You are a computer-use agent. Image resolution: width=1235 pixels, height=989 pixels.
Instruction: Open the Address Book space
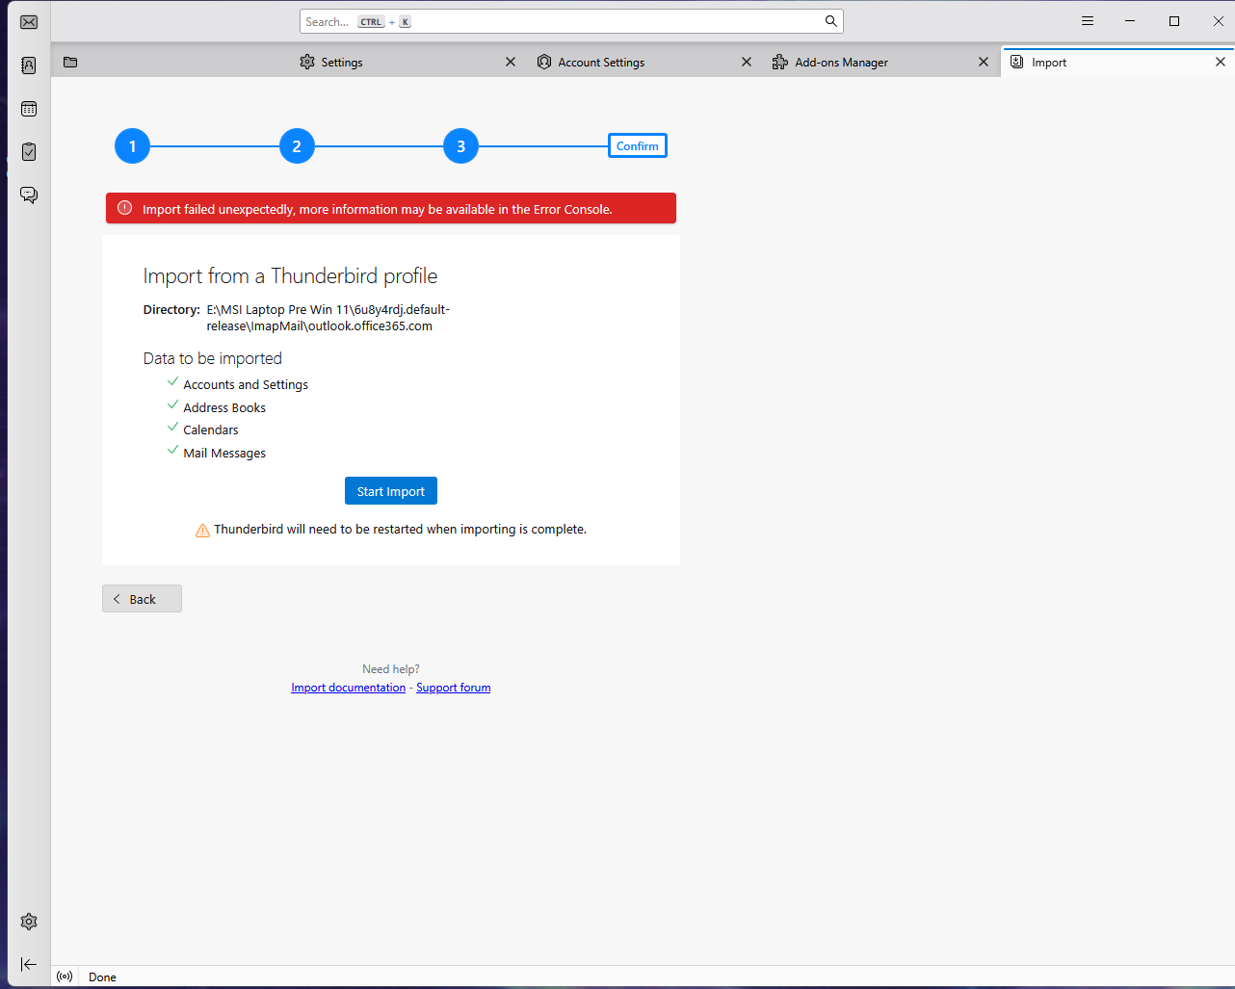[x=29, y=65]
